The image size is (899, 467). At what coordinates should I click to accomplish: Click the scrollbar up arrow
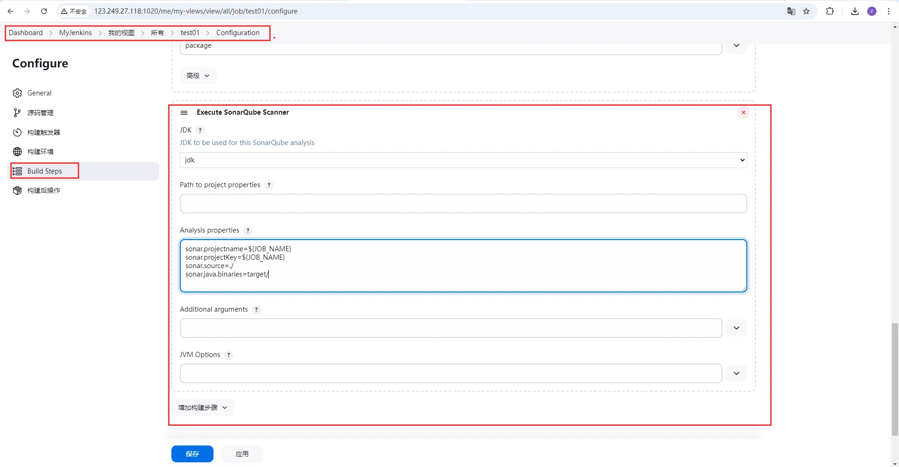(x=895, y=27)
